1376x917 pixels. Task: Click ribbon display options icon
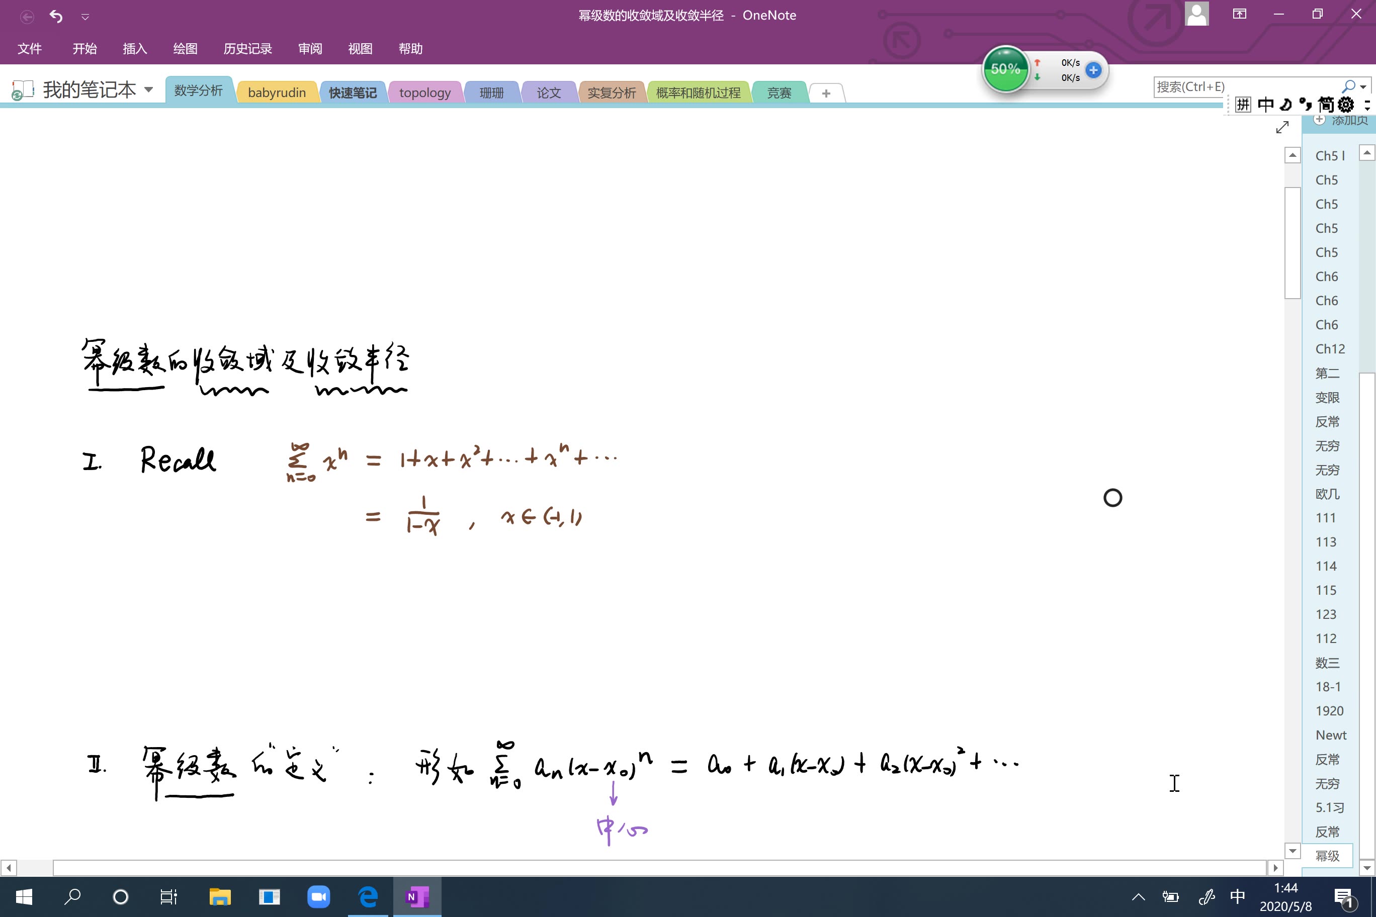(1239, 14)
